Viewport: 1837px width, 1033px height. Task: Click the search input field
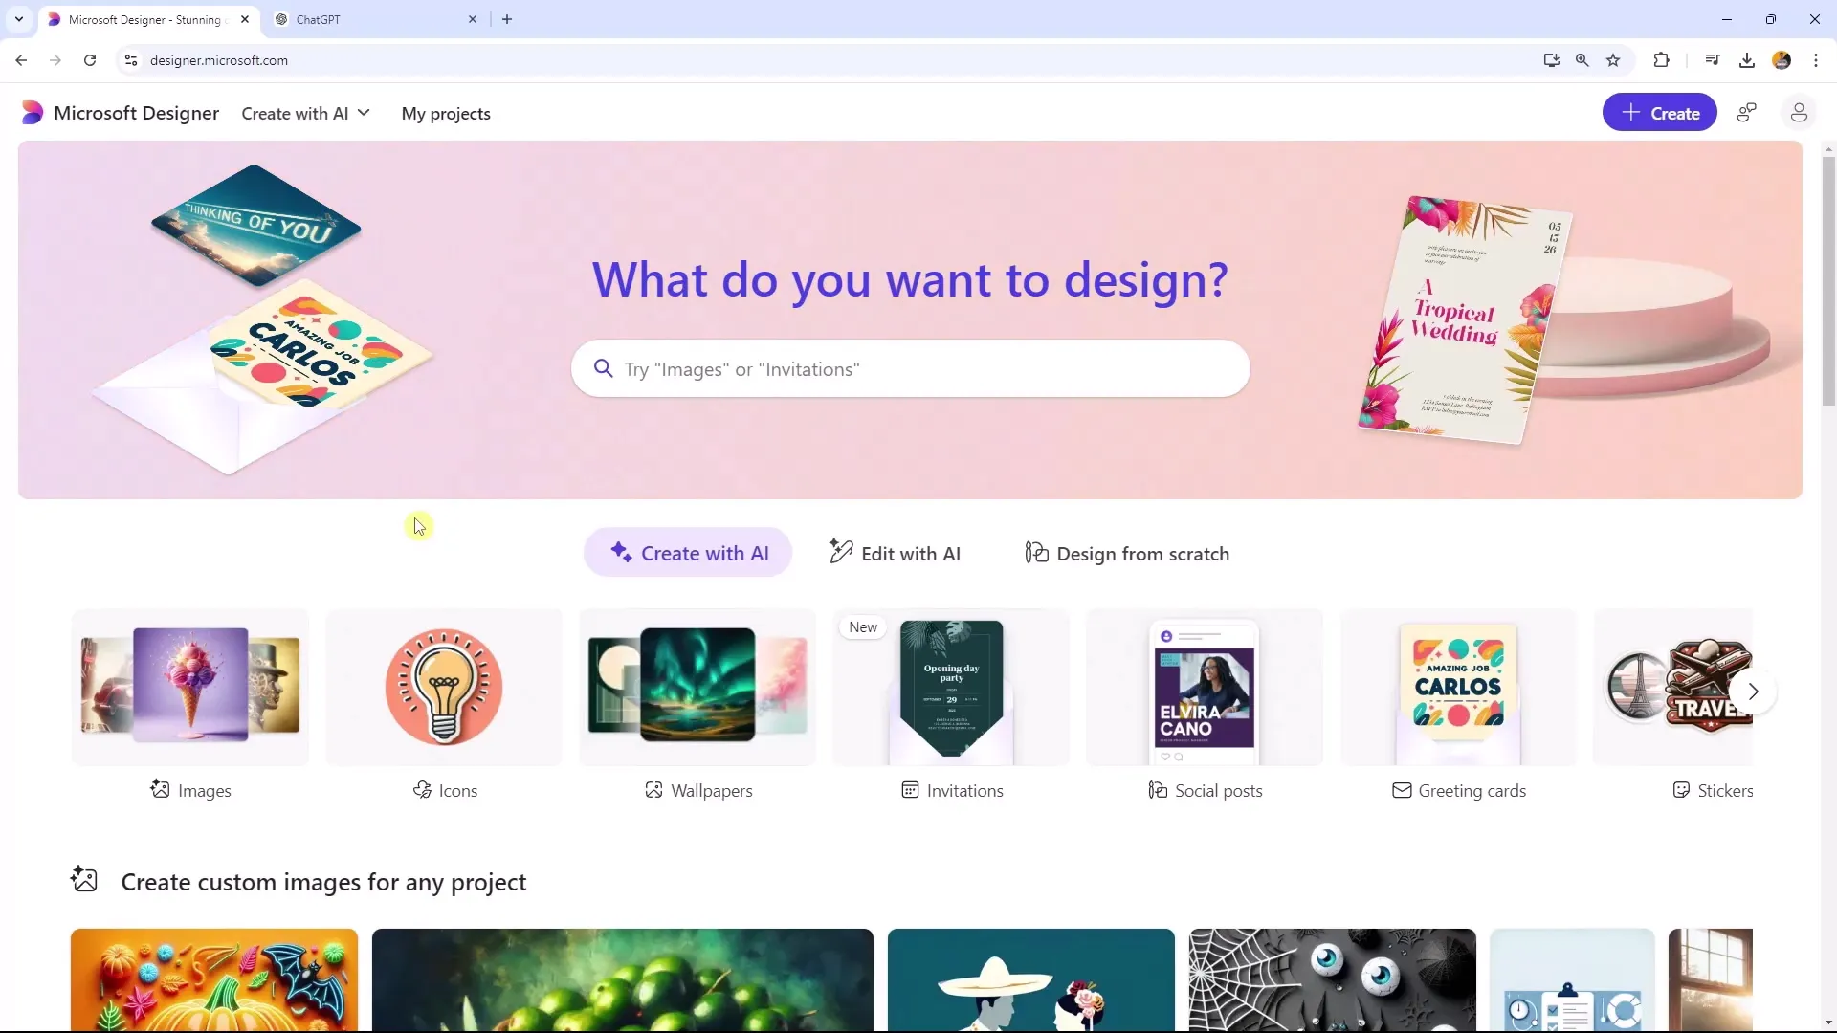(x=912, y=368)
